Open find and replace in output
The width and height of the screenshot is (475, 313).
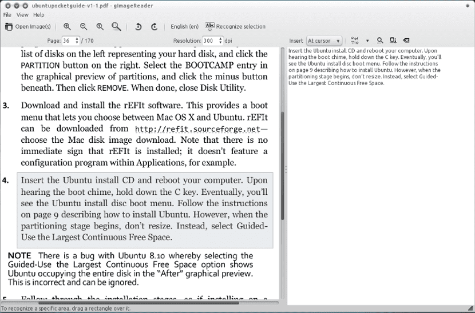point(380,41)
